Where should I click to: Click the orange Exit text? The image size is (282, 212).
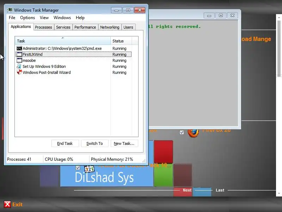click(x=17, y=205)
